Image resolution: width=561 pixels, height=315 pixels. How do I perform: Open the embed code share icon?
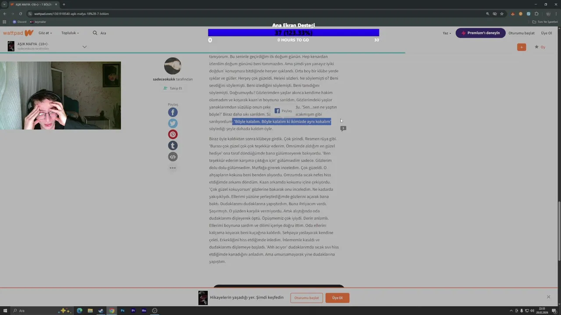pyautogui.click(x=173, y=157)
